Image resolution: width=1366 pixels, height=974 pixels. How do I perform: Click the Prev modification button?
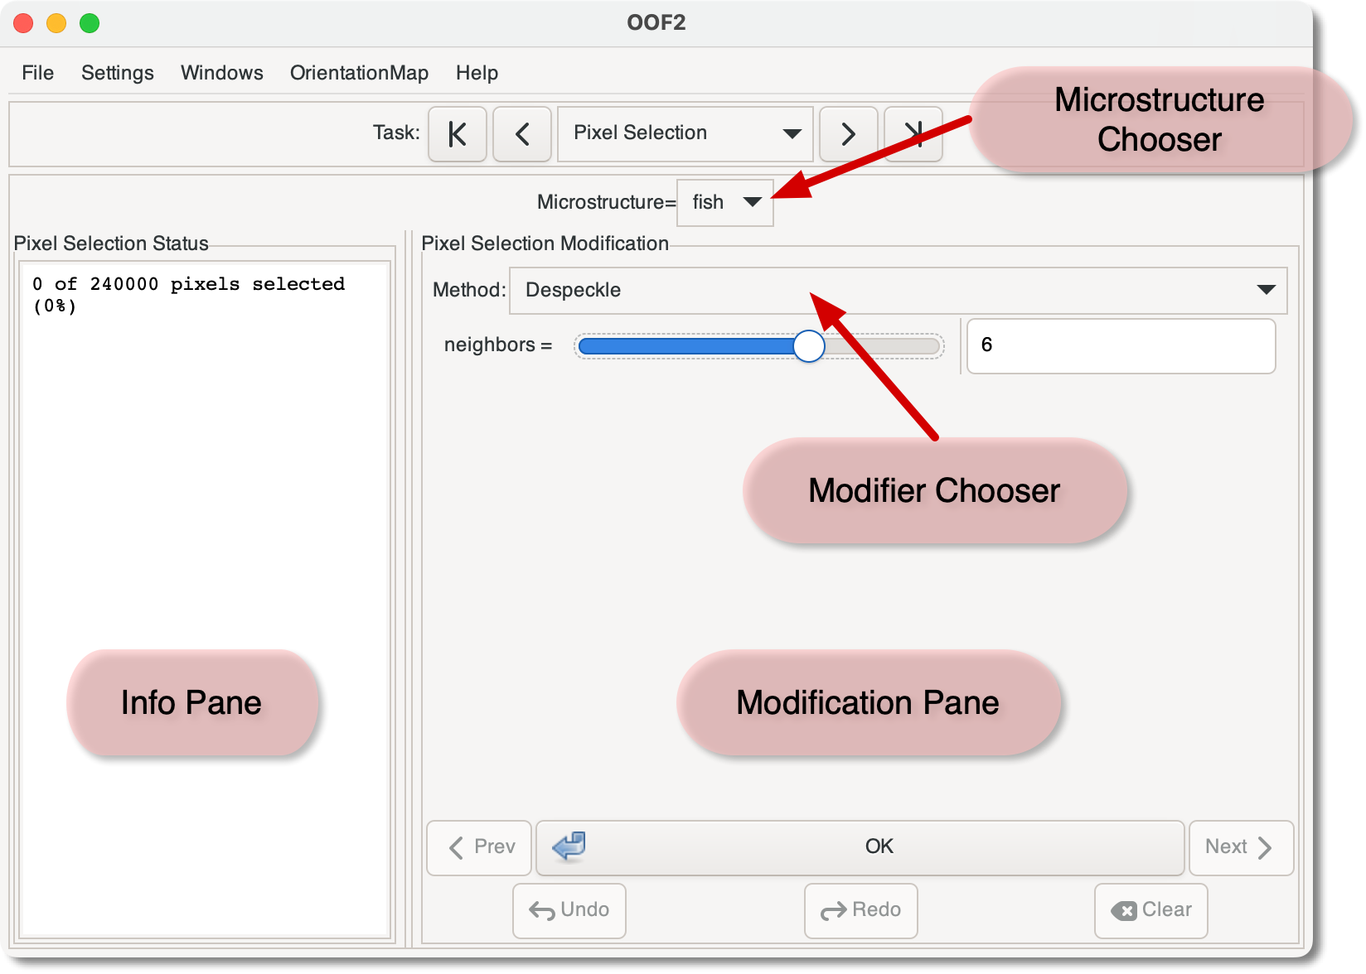(x=479, y=847)
